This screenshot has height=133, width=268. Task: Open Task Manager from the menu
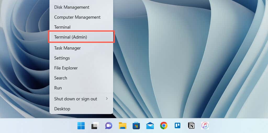coord(81,48)
